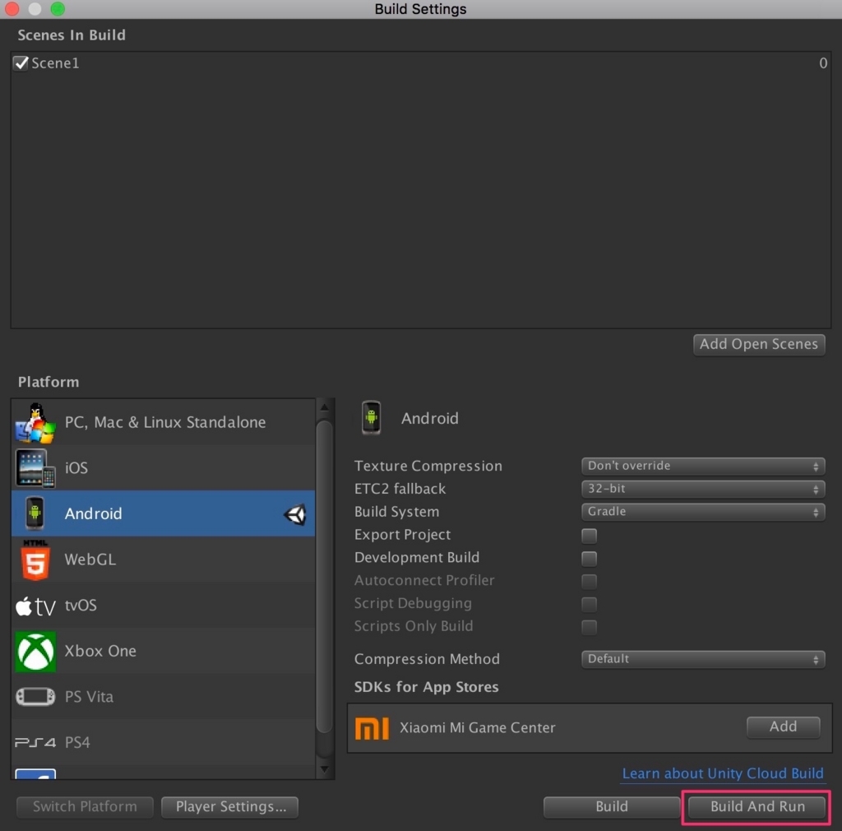Click the PC, Mac & Linux Standalone icon
Viewport: 842px width, 831px height.
click(x=35, y=423)
